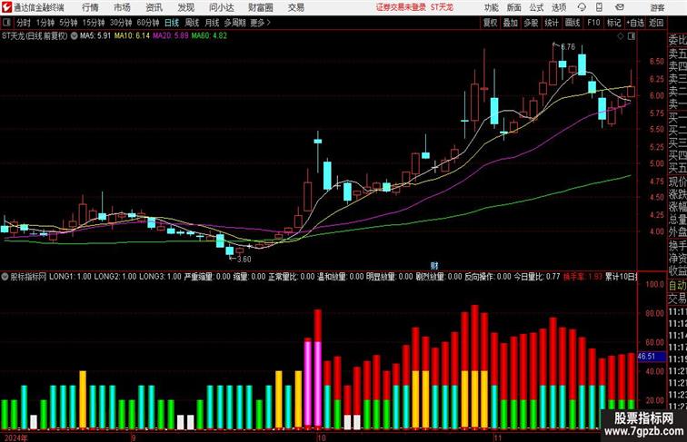
Task: Expand 更多 period options
Action: point(260,23)
